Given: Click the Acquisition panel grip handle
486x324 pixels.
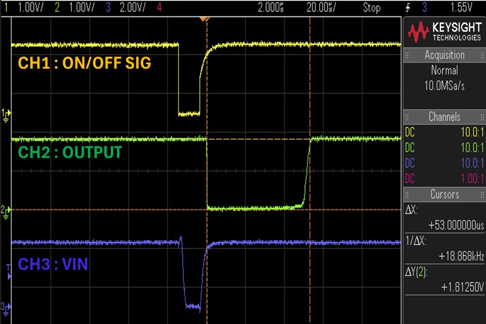Looking at the screenshot, I should [407, 55].
